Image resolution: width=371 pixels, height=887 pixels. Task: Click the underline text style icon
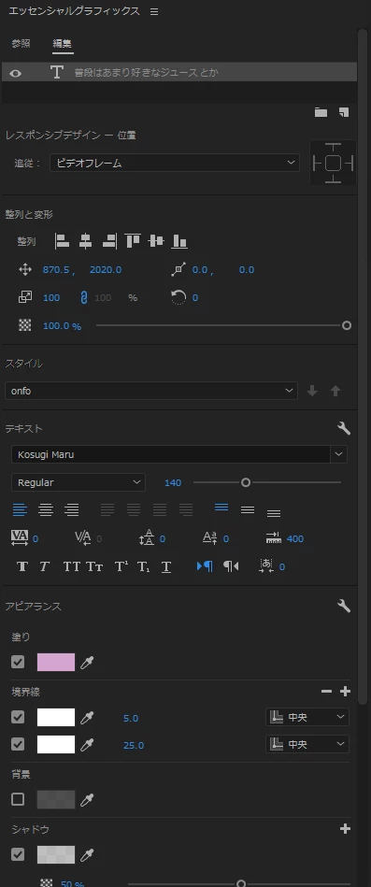coord(165,566)
